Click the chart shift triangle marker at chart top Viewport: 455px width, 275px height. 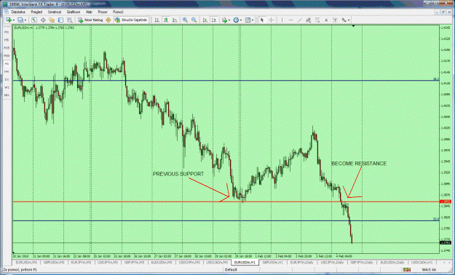(353, 26)
